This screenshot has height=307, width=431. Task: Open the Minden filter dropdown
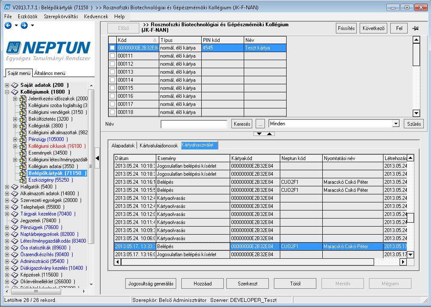click(395, 124)
